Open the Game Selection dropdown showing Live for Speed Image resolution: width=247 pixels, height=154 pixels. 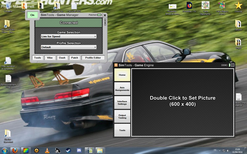point(69,36)
